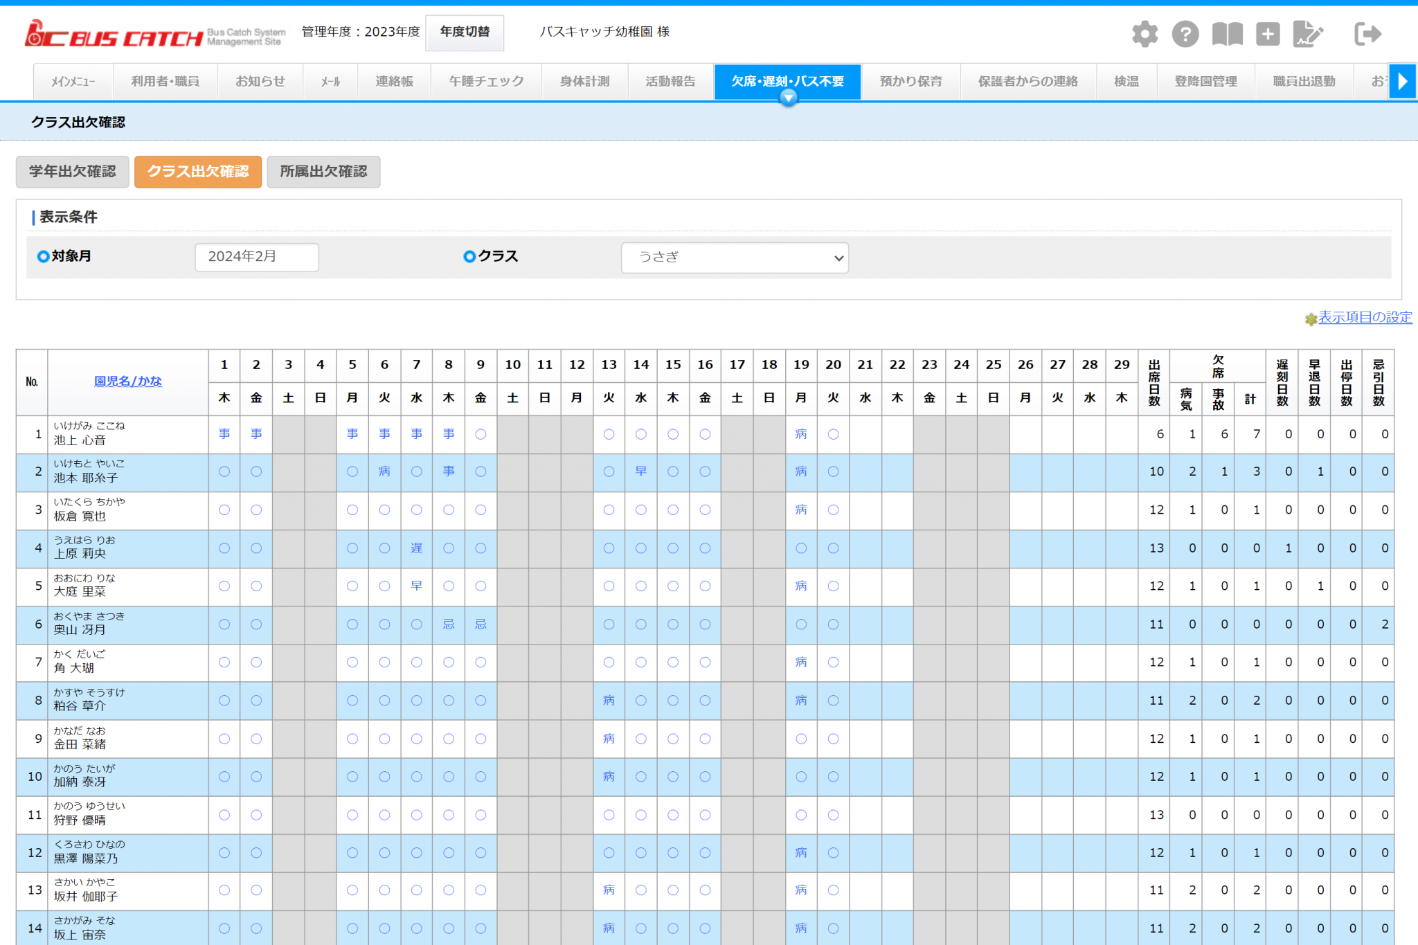Open 欠席・遅刻・バス不要 tab
1418x945 pixels.
click(x=788, y=82)
